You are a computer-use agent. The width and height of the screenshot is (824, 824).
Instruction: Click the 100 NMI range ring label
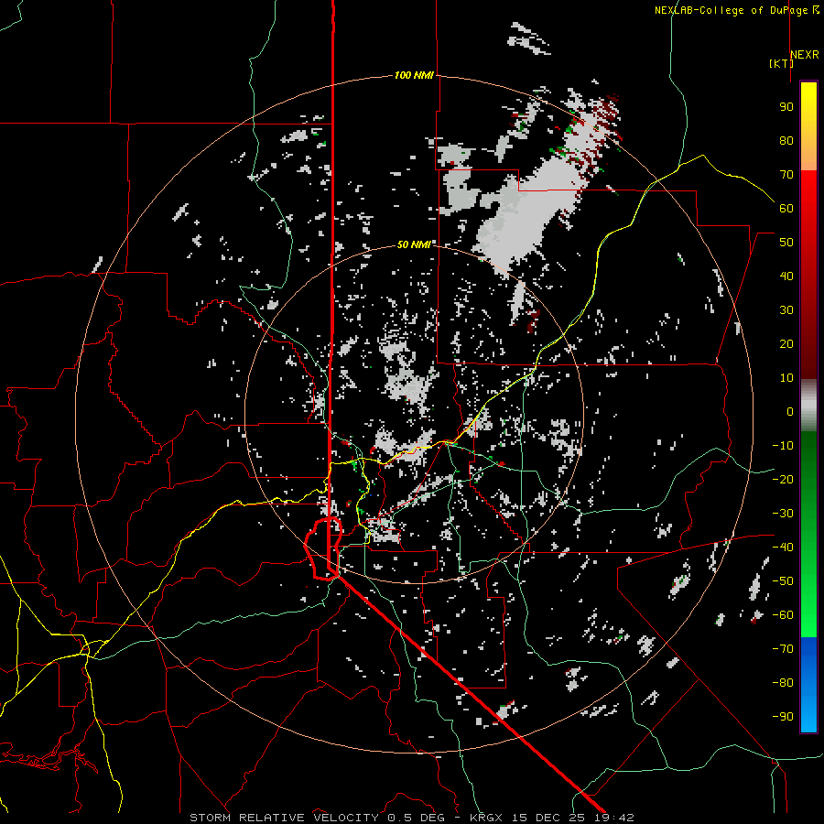(414, 75)
